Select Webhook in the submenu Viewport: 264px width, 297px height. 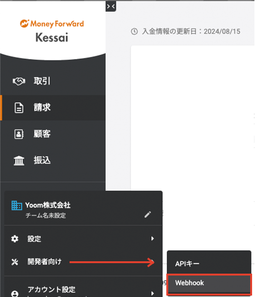209,283
